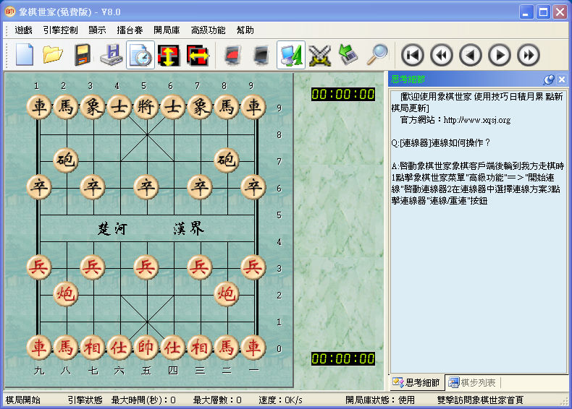Viewport: 572px width, 409px height.
Task: Select the red 炮 on the left
Action: [66, 293]
